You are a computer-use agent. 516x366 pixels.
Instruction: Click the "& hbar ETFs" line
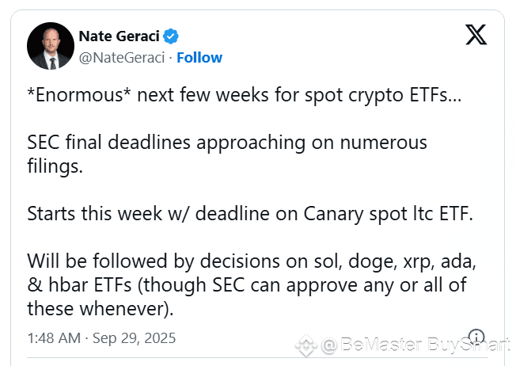[247, 285]
